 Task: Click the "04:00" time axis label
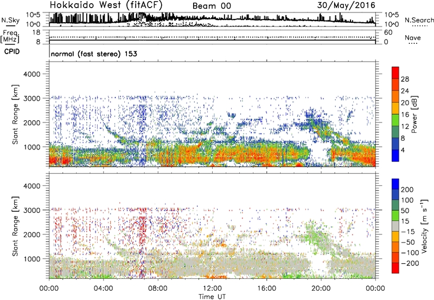pos(104,289)
